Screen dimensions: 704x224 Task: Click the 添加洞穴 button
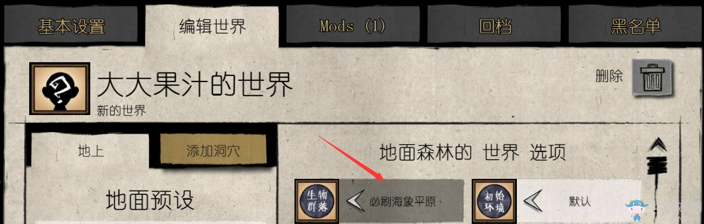(x=213, y=150)
